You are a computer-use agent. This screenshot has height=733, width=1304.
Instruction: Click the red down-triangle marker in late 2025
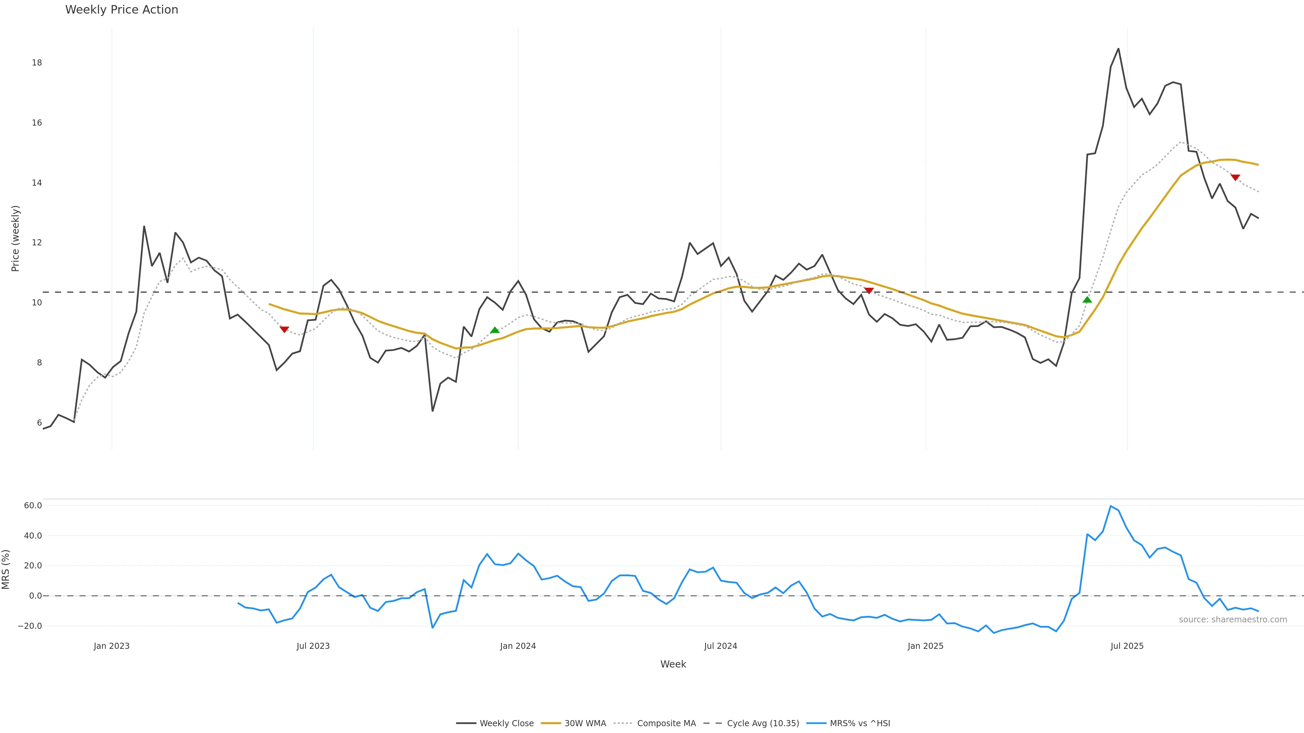click(x=1235, y=177)
